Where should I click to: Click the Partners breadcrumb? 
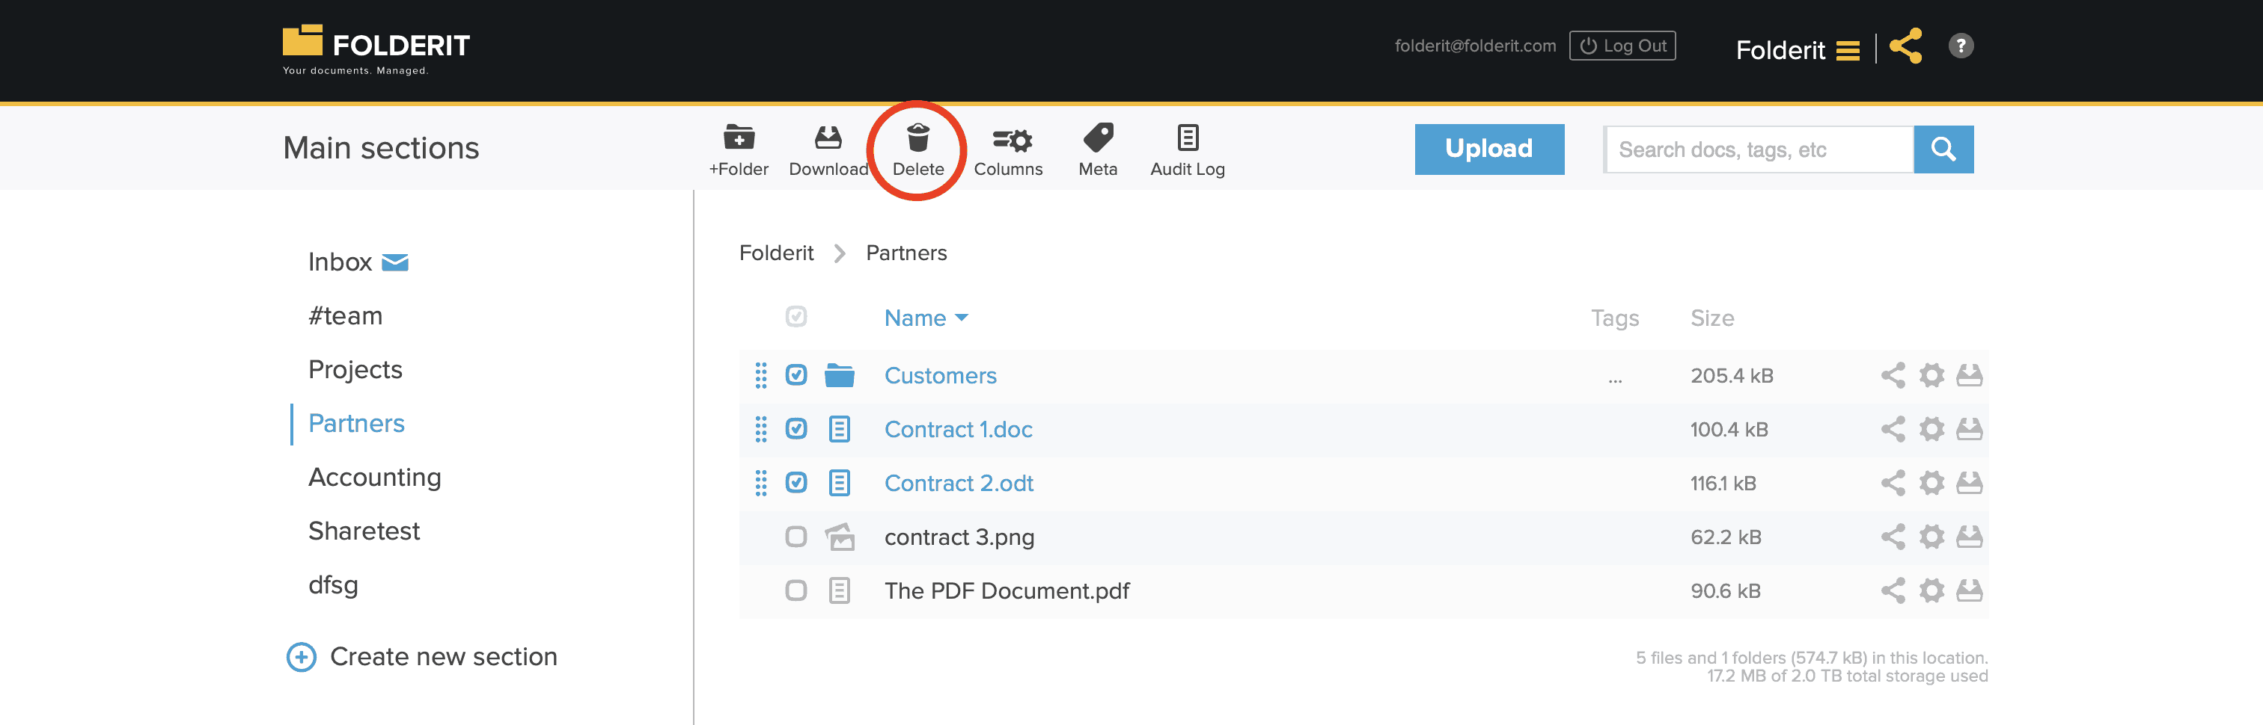coord(905,253)
